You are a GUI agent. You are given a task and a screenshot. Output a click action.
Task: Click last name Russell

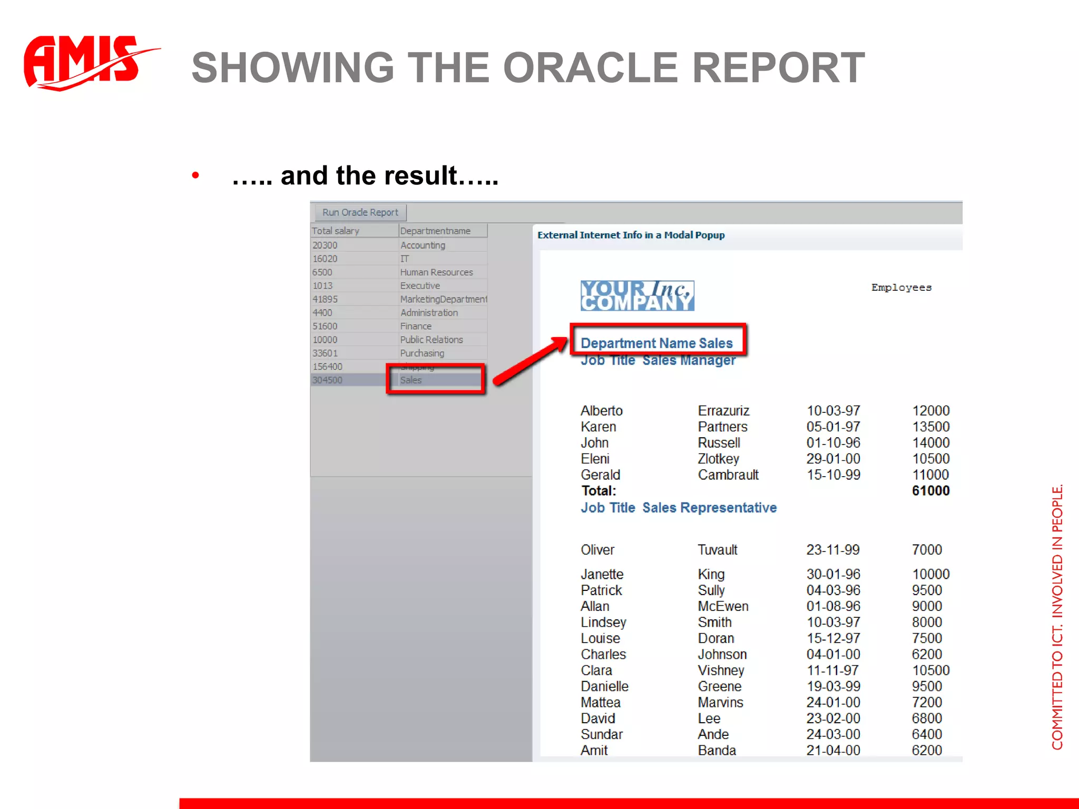coord(719,443)
